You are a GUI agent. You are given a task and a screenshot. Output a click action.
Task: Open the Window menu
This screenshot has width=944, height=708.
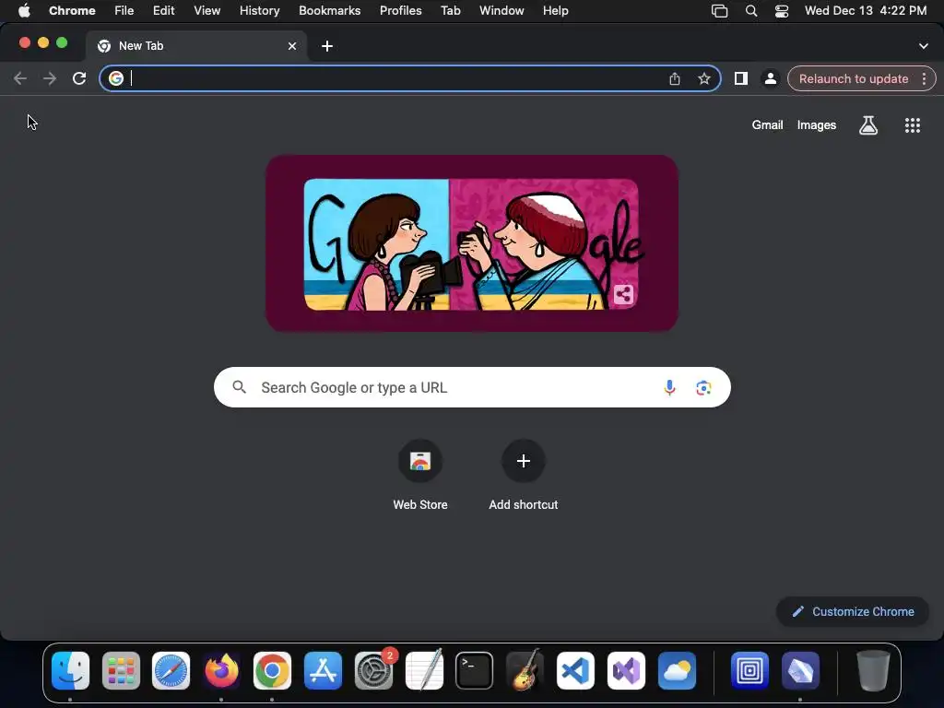pos(501,11)
